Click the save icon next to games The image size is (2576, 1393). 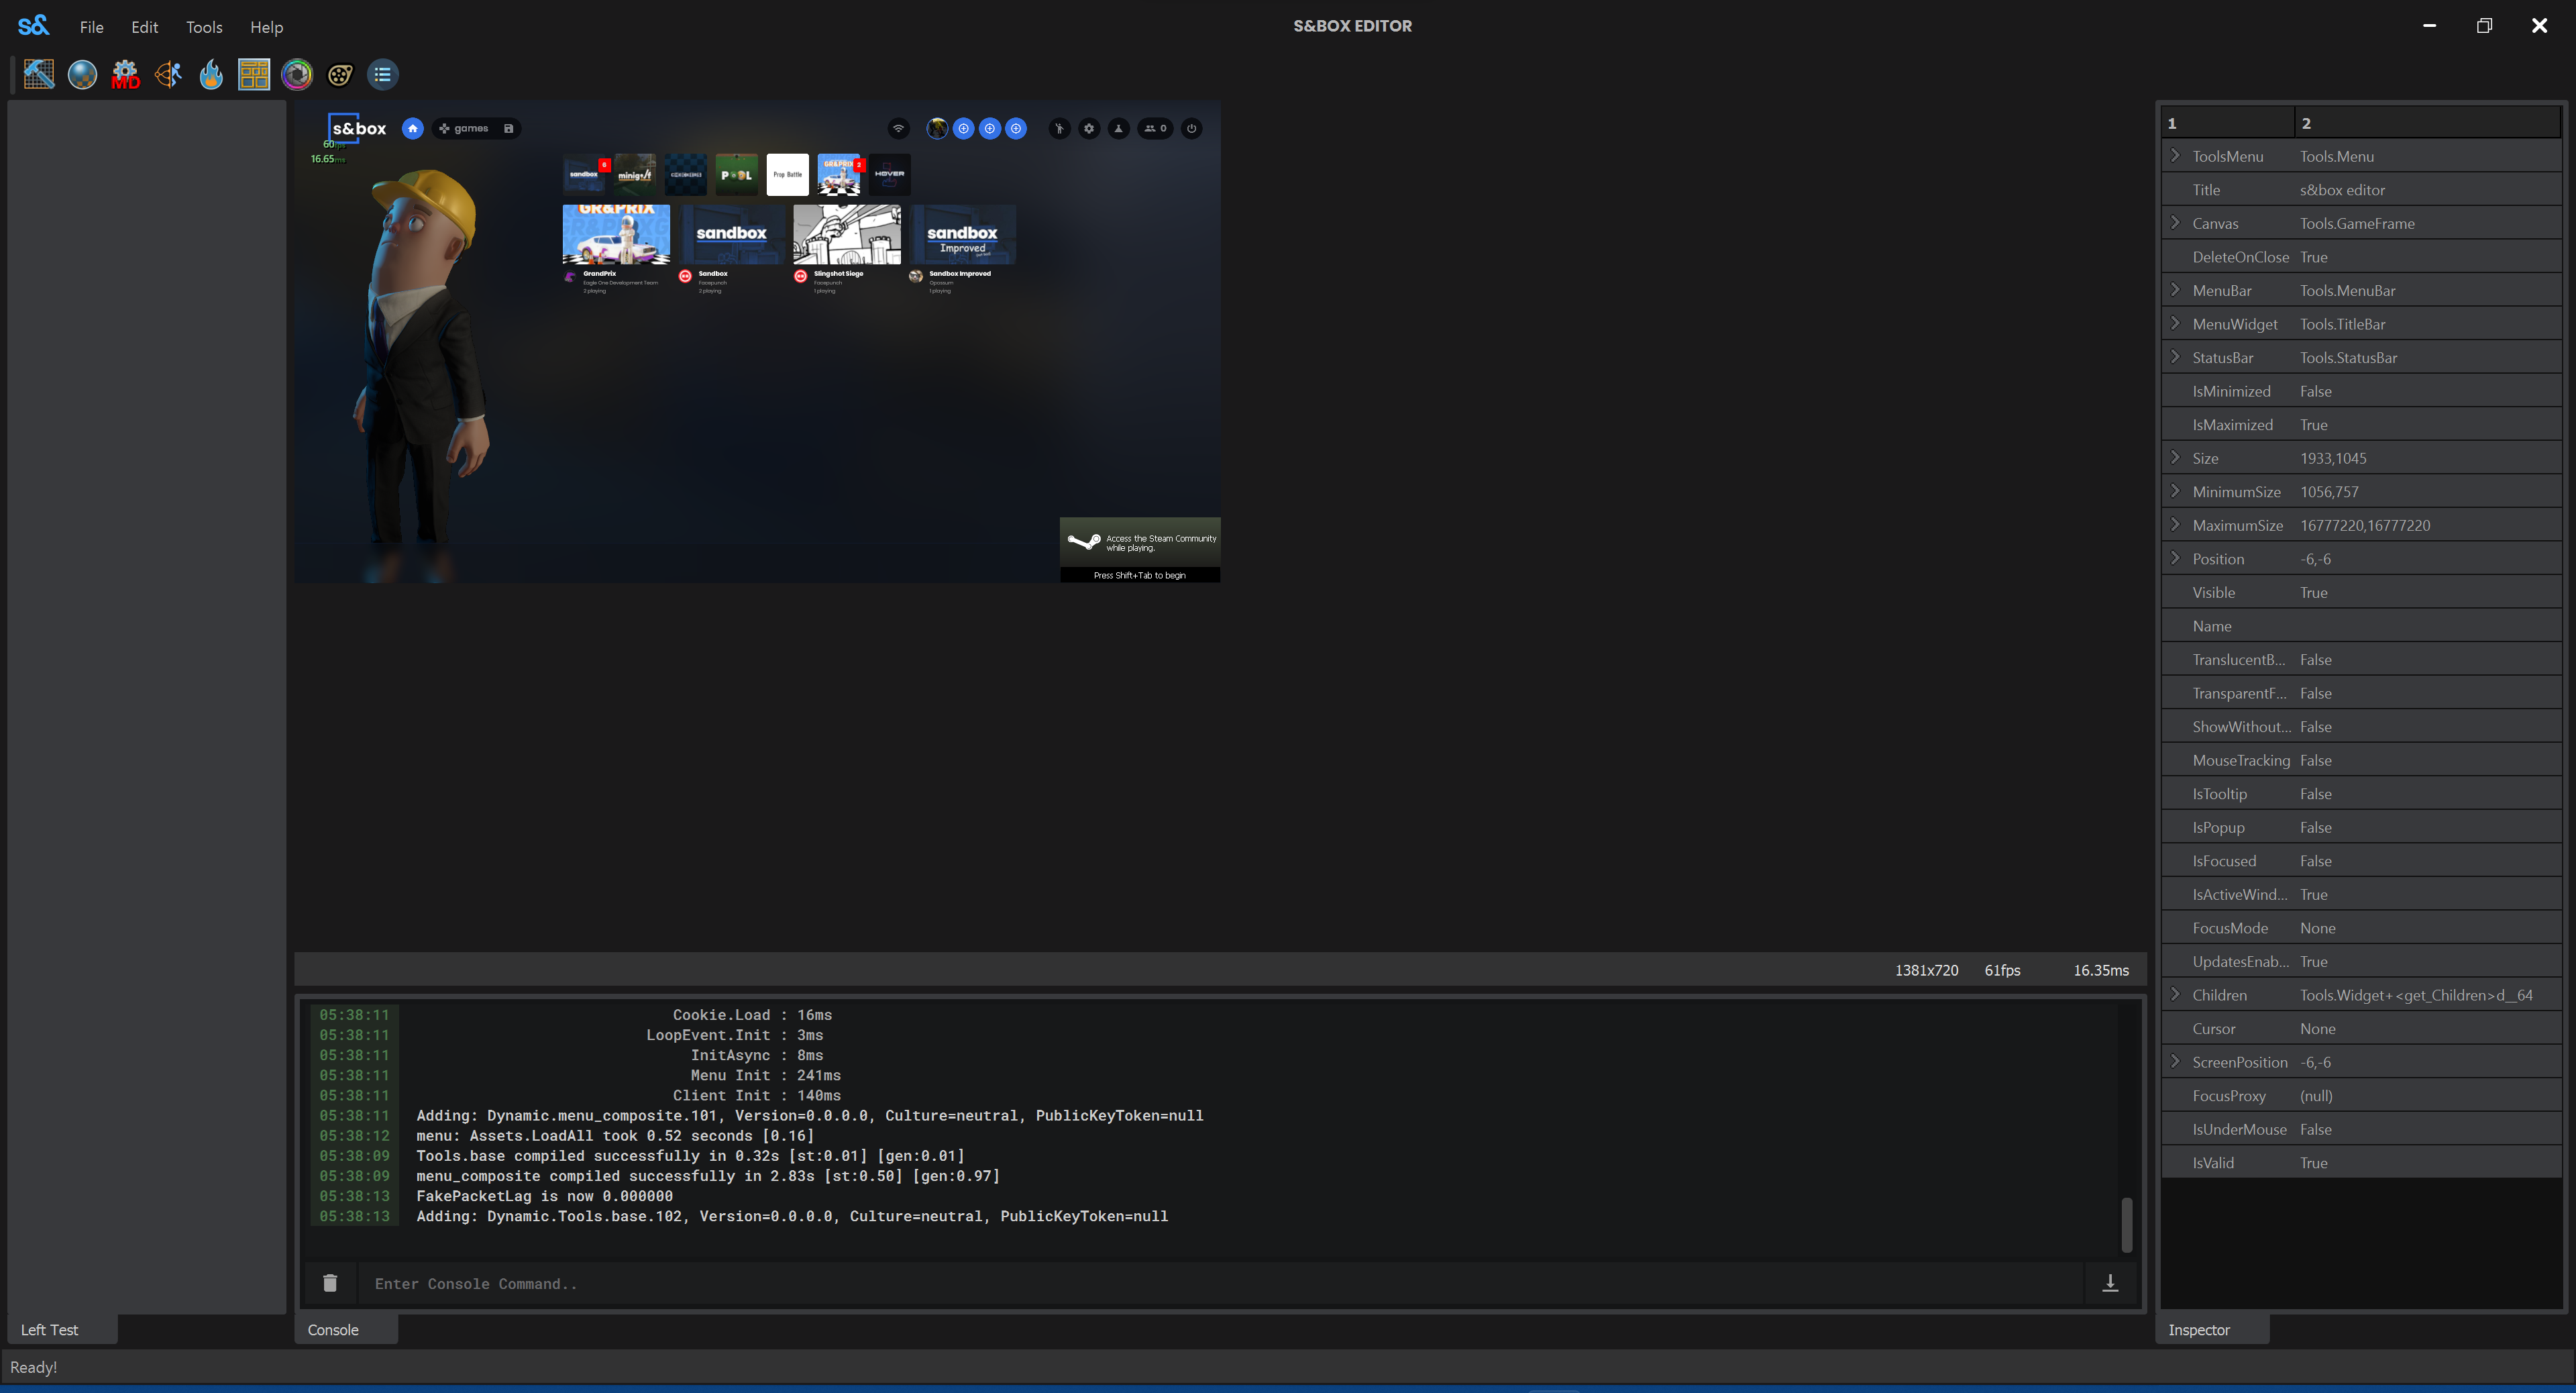(508, 128)
